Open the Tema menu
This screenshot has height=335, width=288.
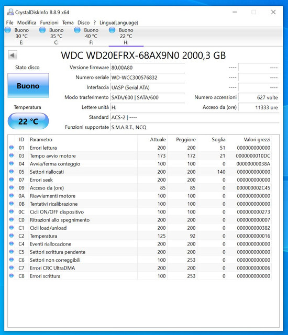(68, 23)
